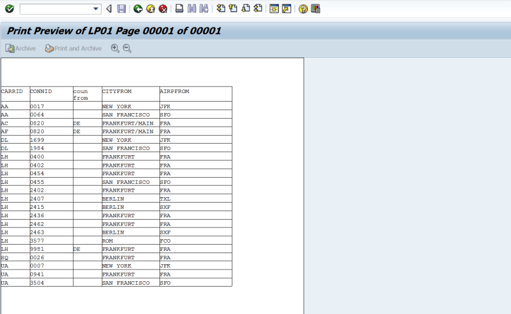Open the Customize Local Layout icon
This screenshot has width=511, height=314.
click(316, 9)
